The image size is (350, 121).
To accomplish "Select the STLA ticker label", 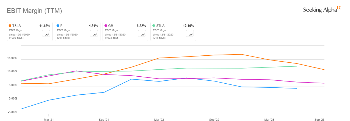I will [x=160, y=26].
